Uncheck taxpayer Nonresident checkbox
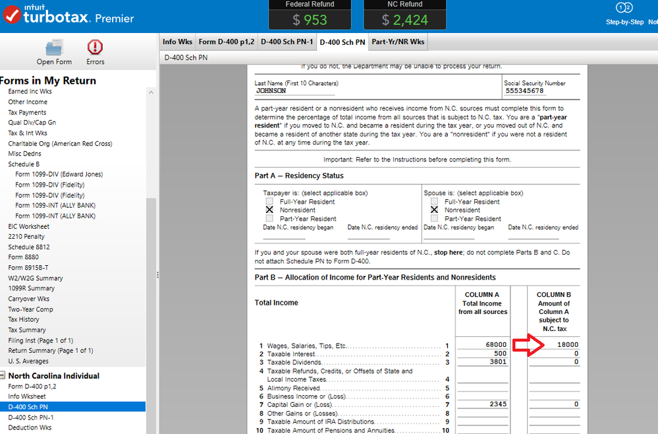This screenshot has width=658, height=434. (x=269, y=210)
